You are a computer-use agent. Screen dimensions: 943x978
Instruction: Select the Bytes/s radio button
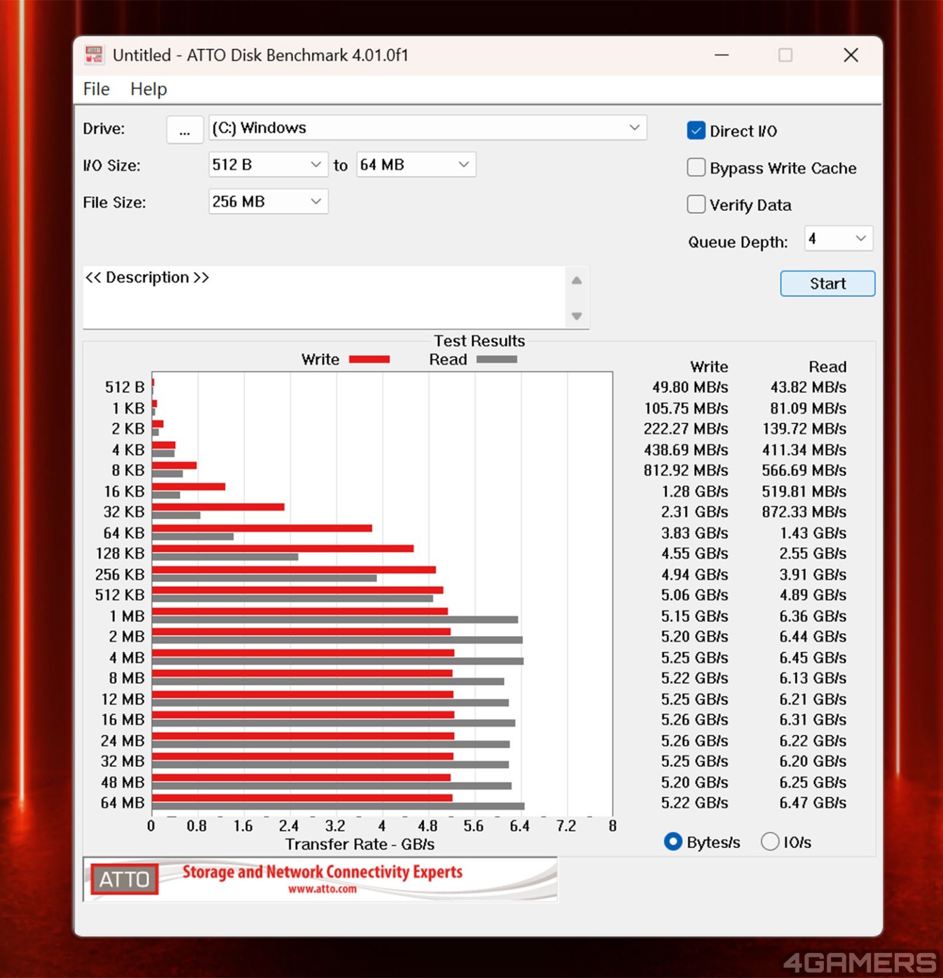pos(673,842)
